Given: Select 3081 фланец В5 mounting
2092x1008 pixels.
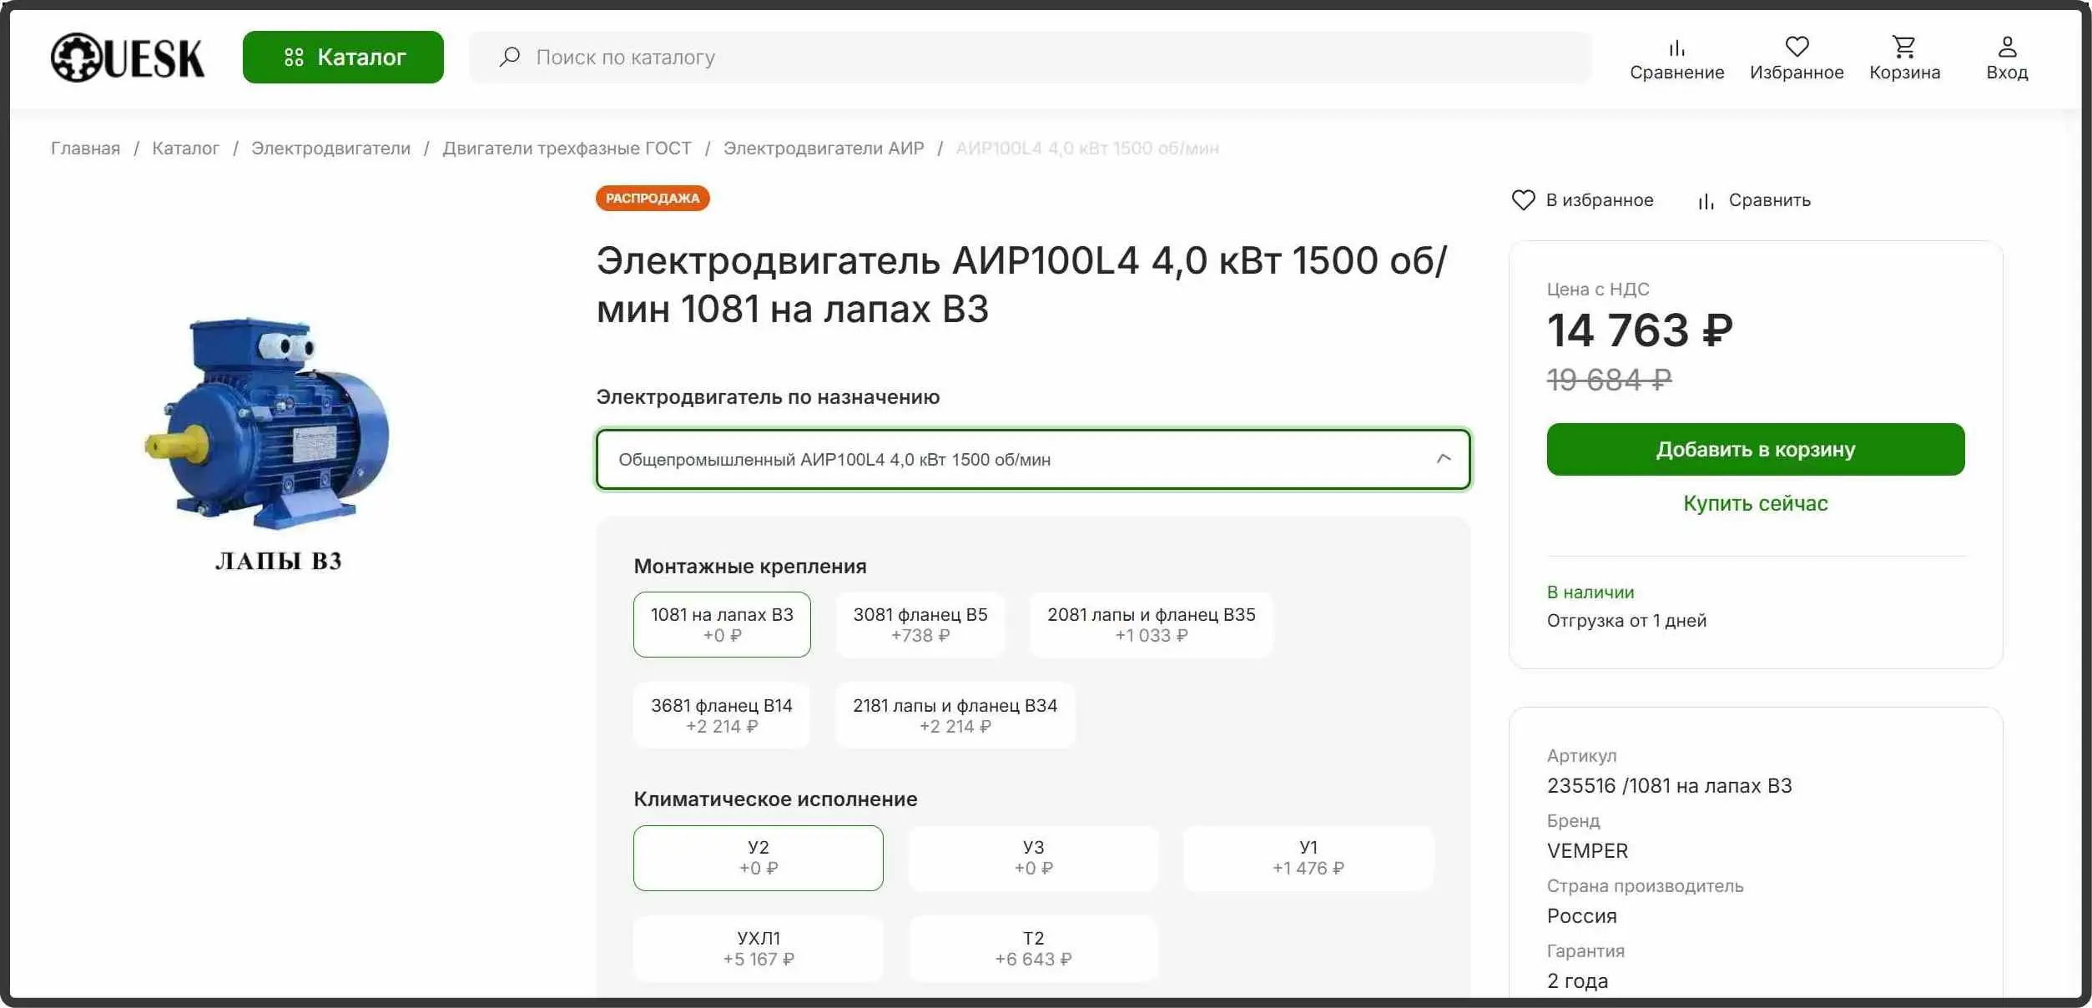Looking at the screenshot, I should click(920, 624).
